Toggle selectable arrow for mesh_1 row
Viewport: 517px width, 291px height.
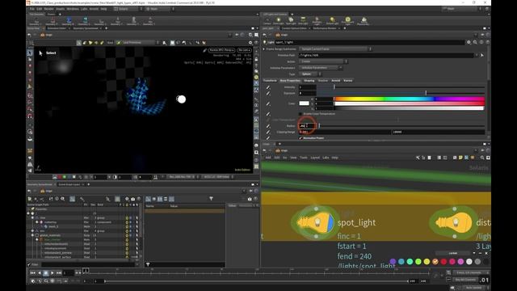137,226
